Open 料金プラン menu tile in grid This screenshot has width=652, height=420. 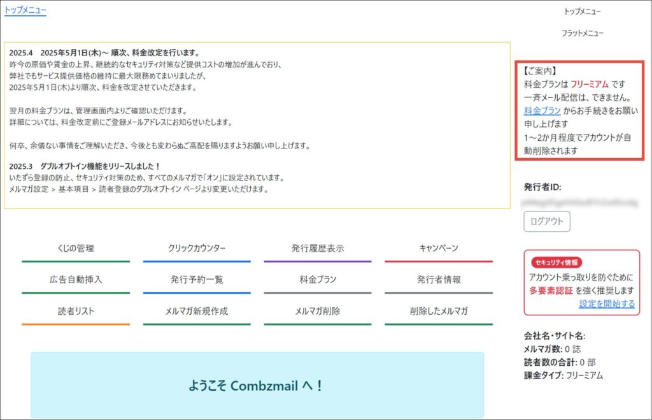click(x=318, y=280)
